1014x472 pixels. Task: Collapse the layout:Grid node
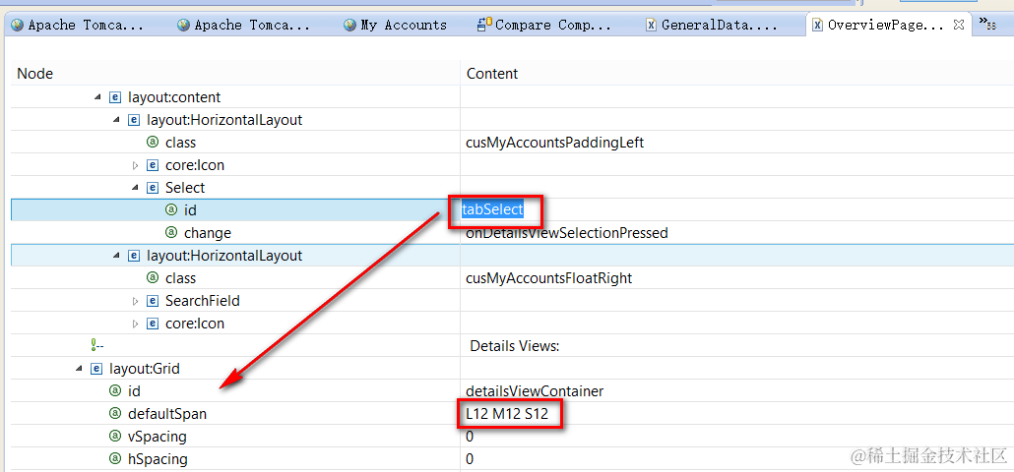(78, 369)
